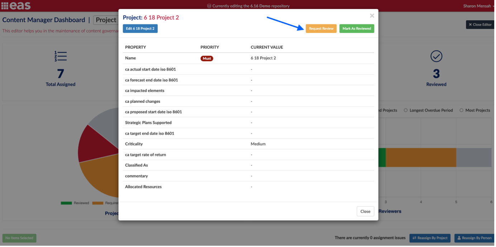Image resolution: width=496 pixels, height=247 pixels.
Task: Click Edit 6 18 Project 2 button
Action: click(x=140, y=29)
